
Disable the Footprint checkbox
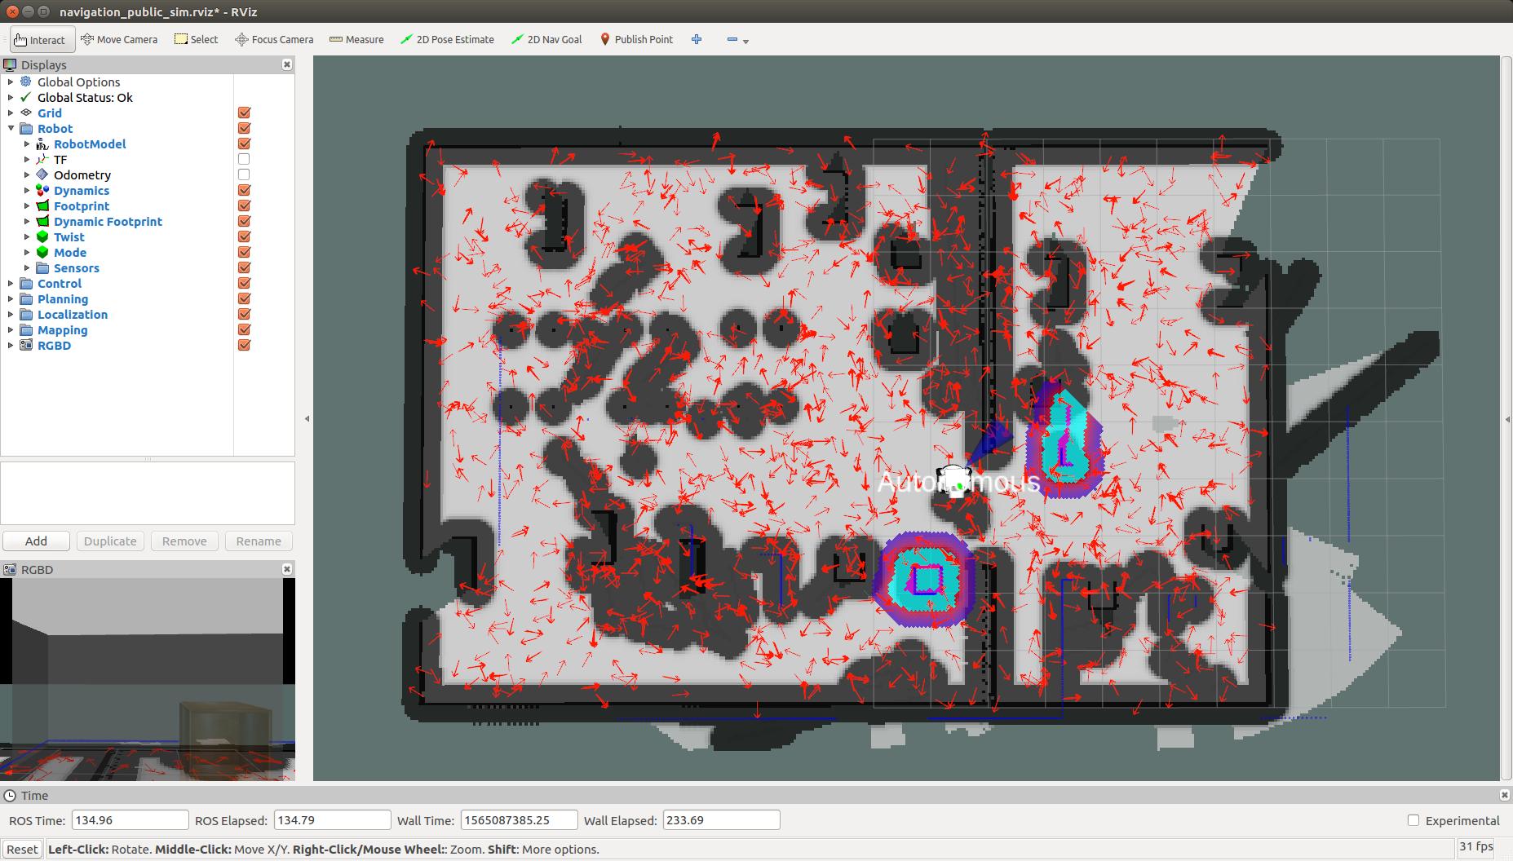pyautogui.click(x=244, y=205)
